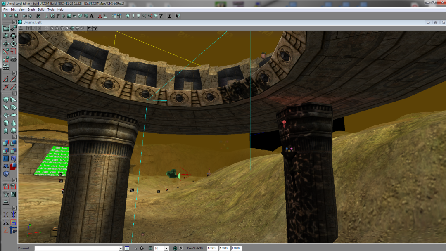Click the Search for Actors binoculars icon
This screenshot has height=251, width=446.
pyautogui.click(x=38, y=16)
